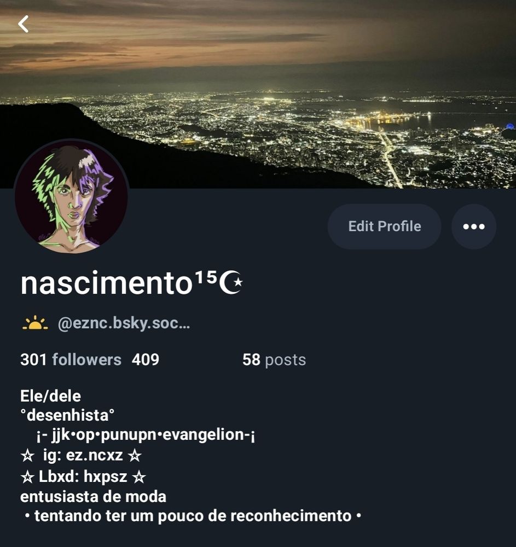
Task: Click the star before 'ig: ez.ncxz'
Action: coord(27,456)
